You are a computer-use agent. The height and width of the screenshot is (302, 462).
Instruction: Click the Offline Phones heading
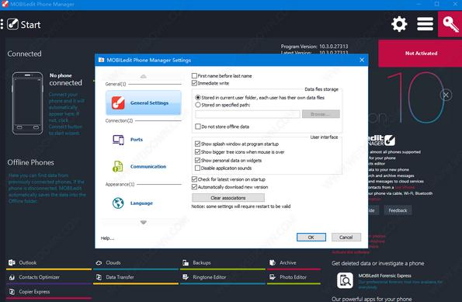30,162
